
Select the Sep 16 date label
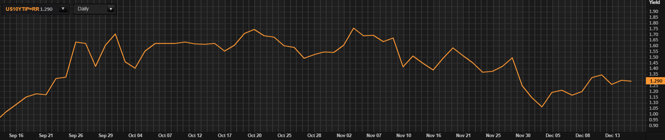[x=16, y=135]
